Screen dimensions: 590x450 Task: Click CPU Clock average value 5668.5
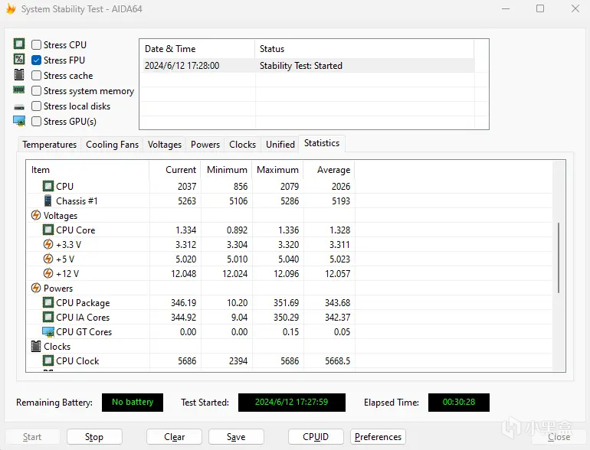(337, 361)
